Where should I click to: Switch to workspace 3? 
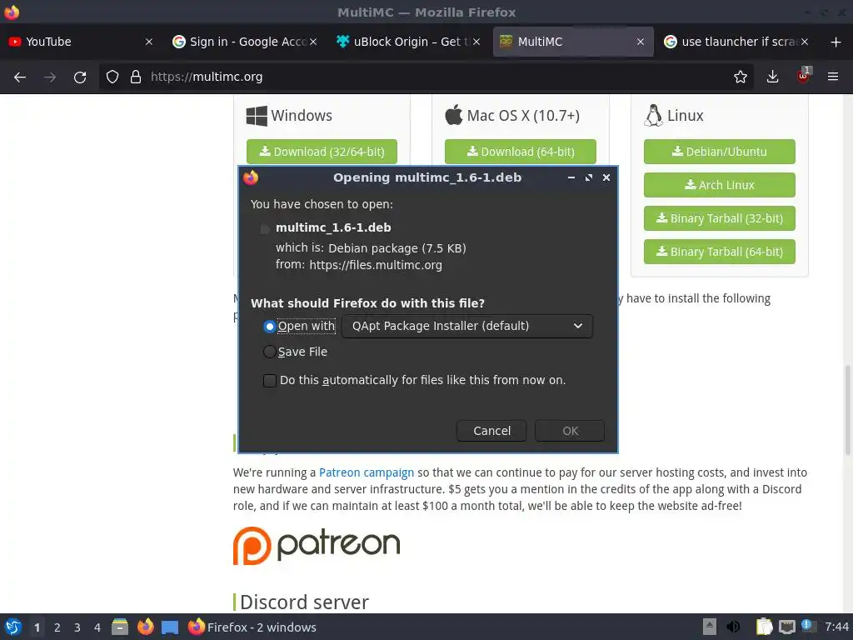77,627
